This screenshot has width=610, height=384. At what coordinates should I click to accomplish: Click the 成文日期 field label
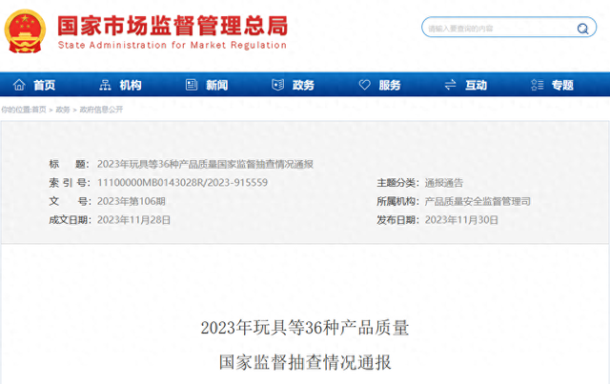coord(70,220)
